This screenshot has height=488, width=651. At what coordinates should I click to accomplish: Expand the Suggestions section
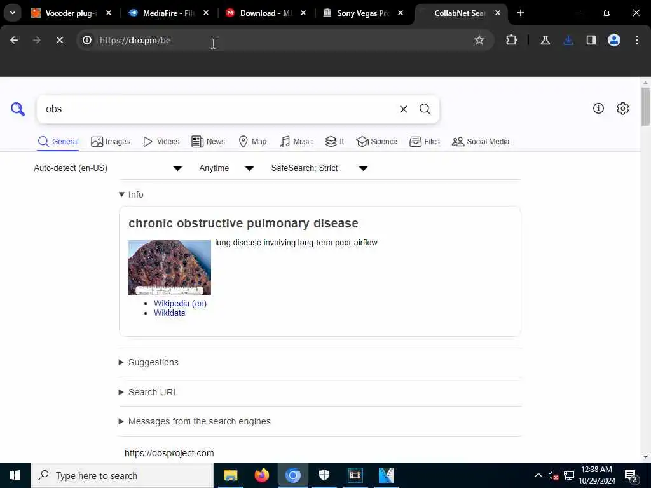[149, 362]
